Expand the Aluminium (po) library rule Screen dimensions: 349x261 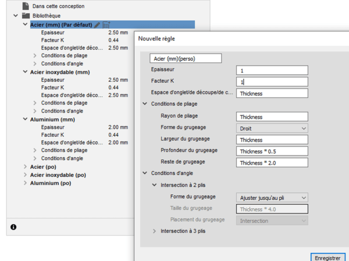24,183
